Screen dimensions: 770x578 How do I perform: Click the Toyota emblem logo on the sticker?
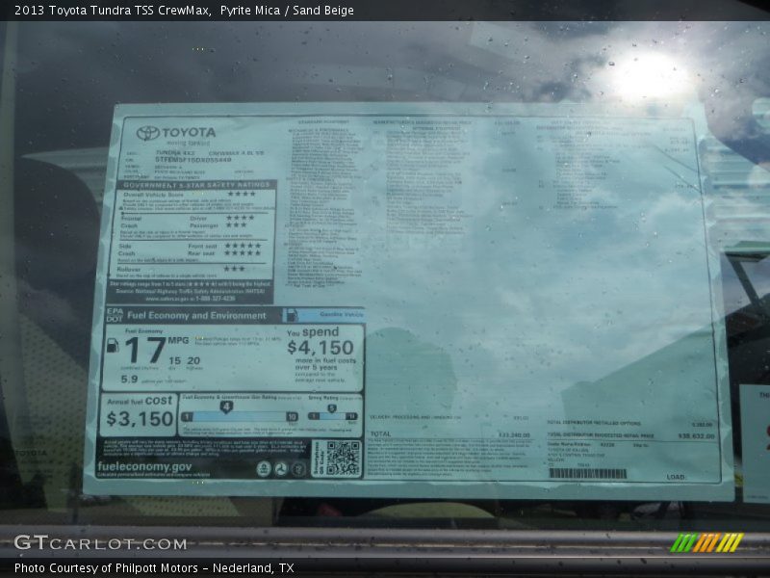[x=148, y=133]
